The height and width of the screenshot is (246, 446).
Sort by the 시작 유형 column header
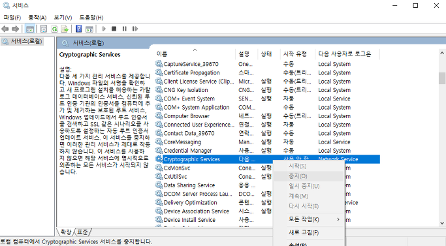(x=298, y=54)
